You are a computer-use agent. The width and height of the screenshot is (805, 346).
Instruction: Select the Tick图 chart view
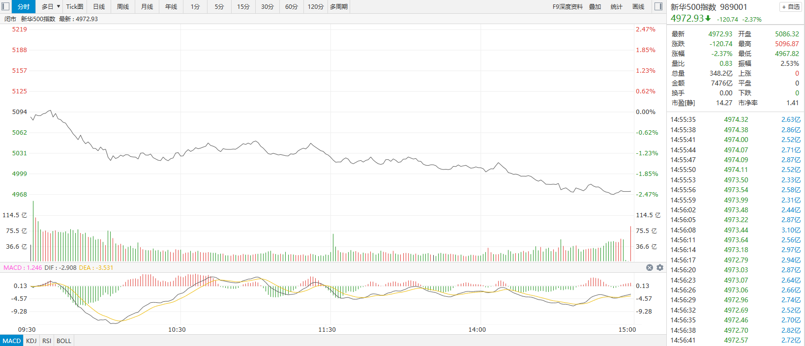pos(75,6)
